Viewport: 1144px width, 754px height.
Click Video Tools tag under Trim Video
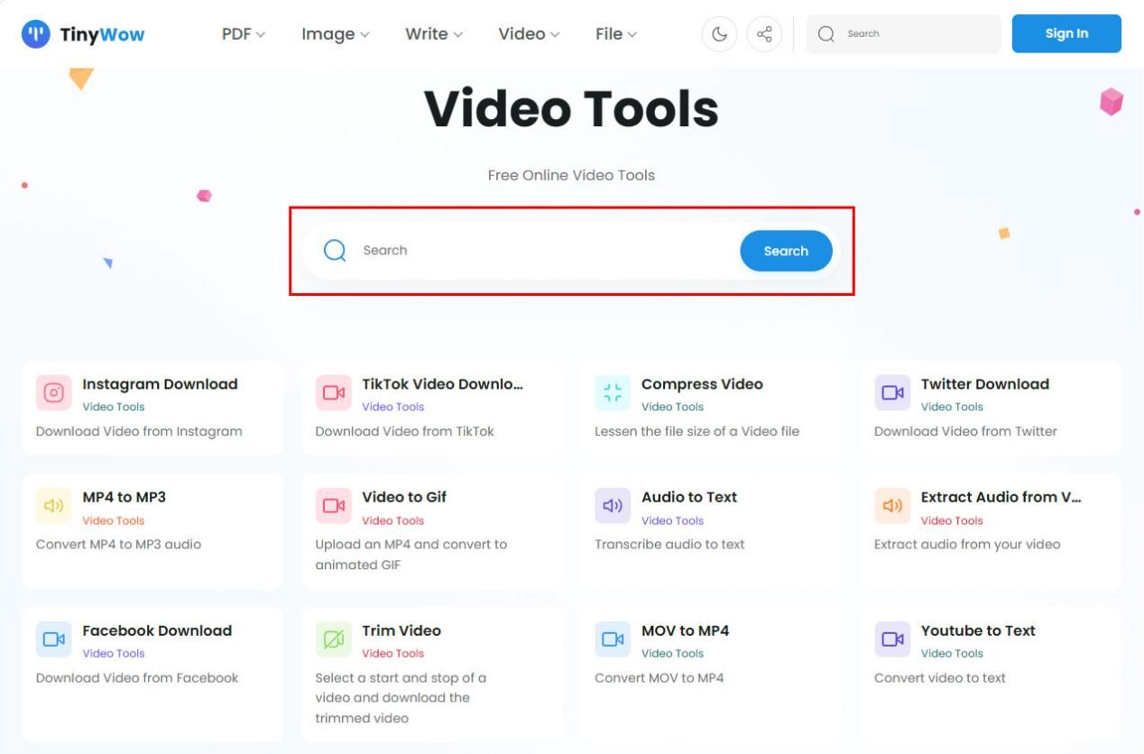tap(392, 654)
